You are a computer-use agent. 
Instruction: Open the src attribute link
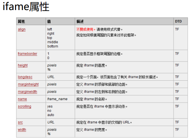point(20,122)
